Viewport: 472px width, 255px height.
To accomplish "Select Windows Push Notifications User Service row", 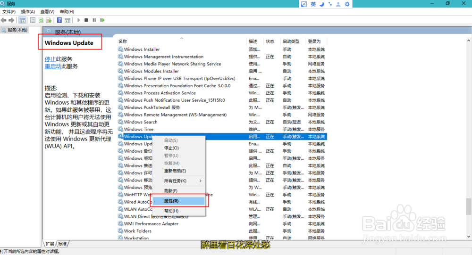I will 222,100.
